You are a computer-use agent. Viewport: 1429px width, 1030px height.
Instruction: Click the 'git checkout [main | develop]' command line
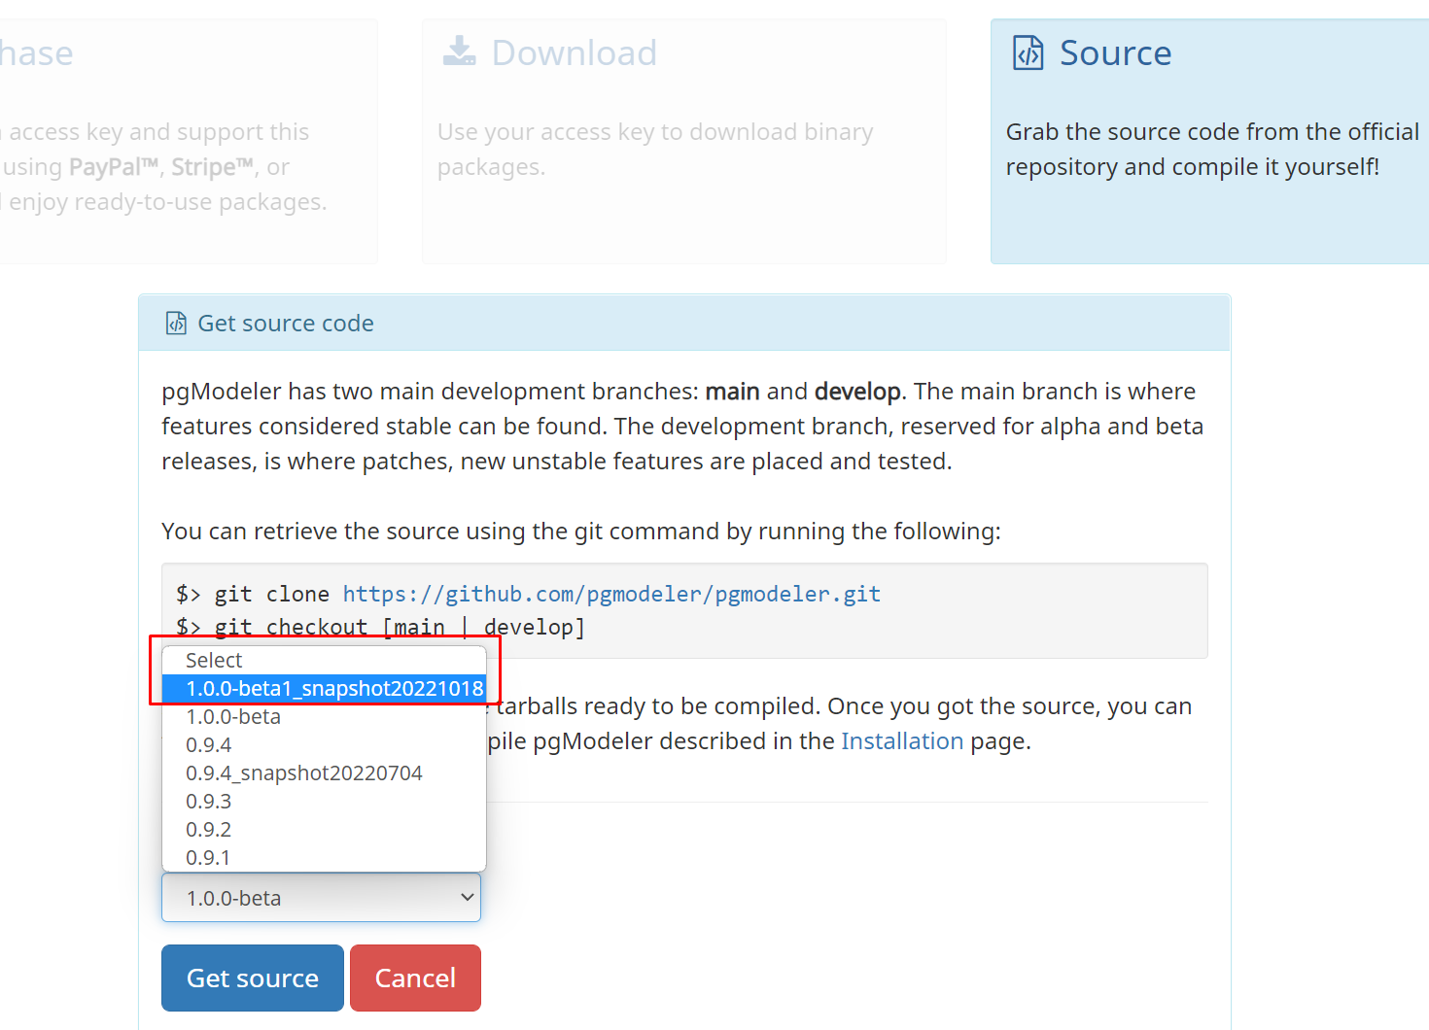pyautogui.click(x=380, y=627)
